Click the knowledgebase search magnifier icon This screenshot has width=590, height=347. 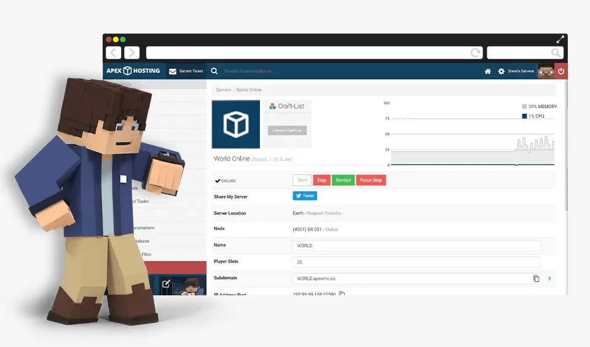[214, 71]
